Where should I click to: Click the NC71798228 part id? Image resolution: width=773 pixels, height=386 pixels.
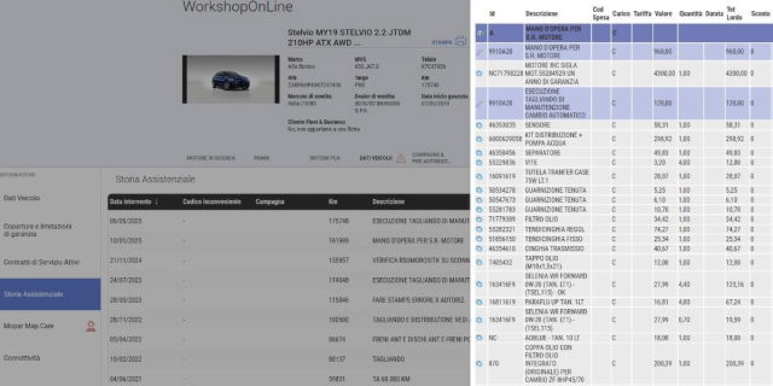pyautogui.click(x=506, y=74)
